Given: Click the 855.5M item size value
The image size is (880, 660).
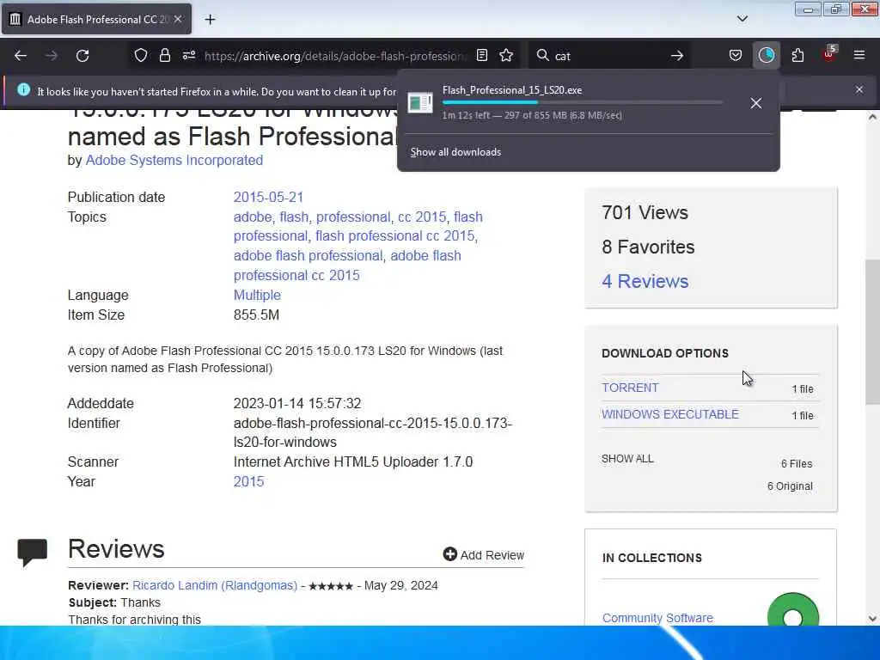Looking at the screenshot, I should (x=256, y=315).
